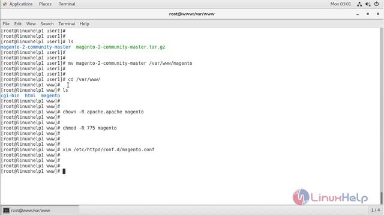Click the power icon in top panel
The image size is (384, 216).
[x=376, y=4]
